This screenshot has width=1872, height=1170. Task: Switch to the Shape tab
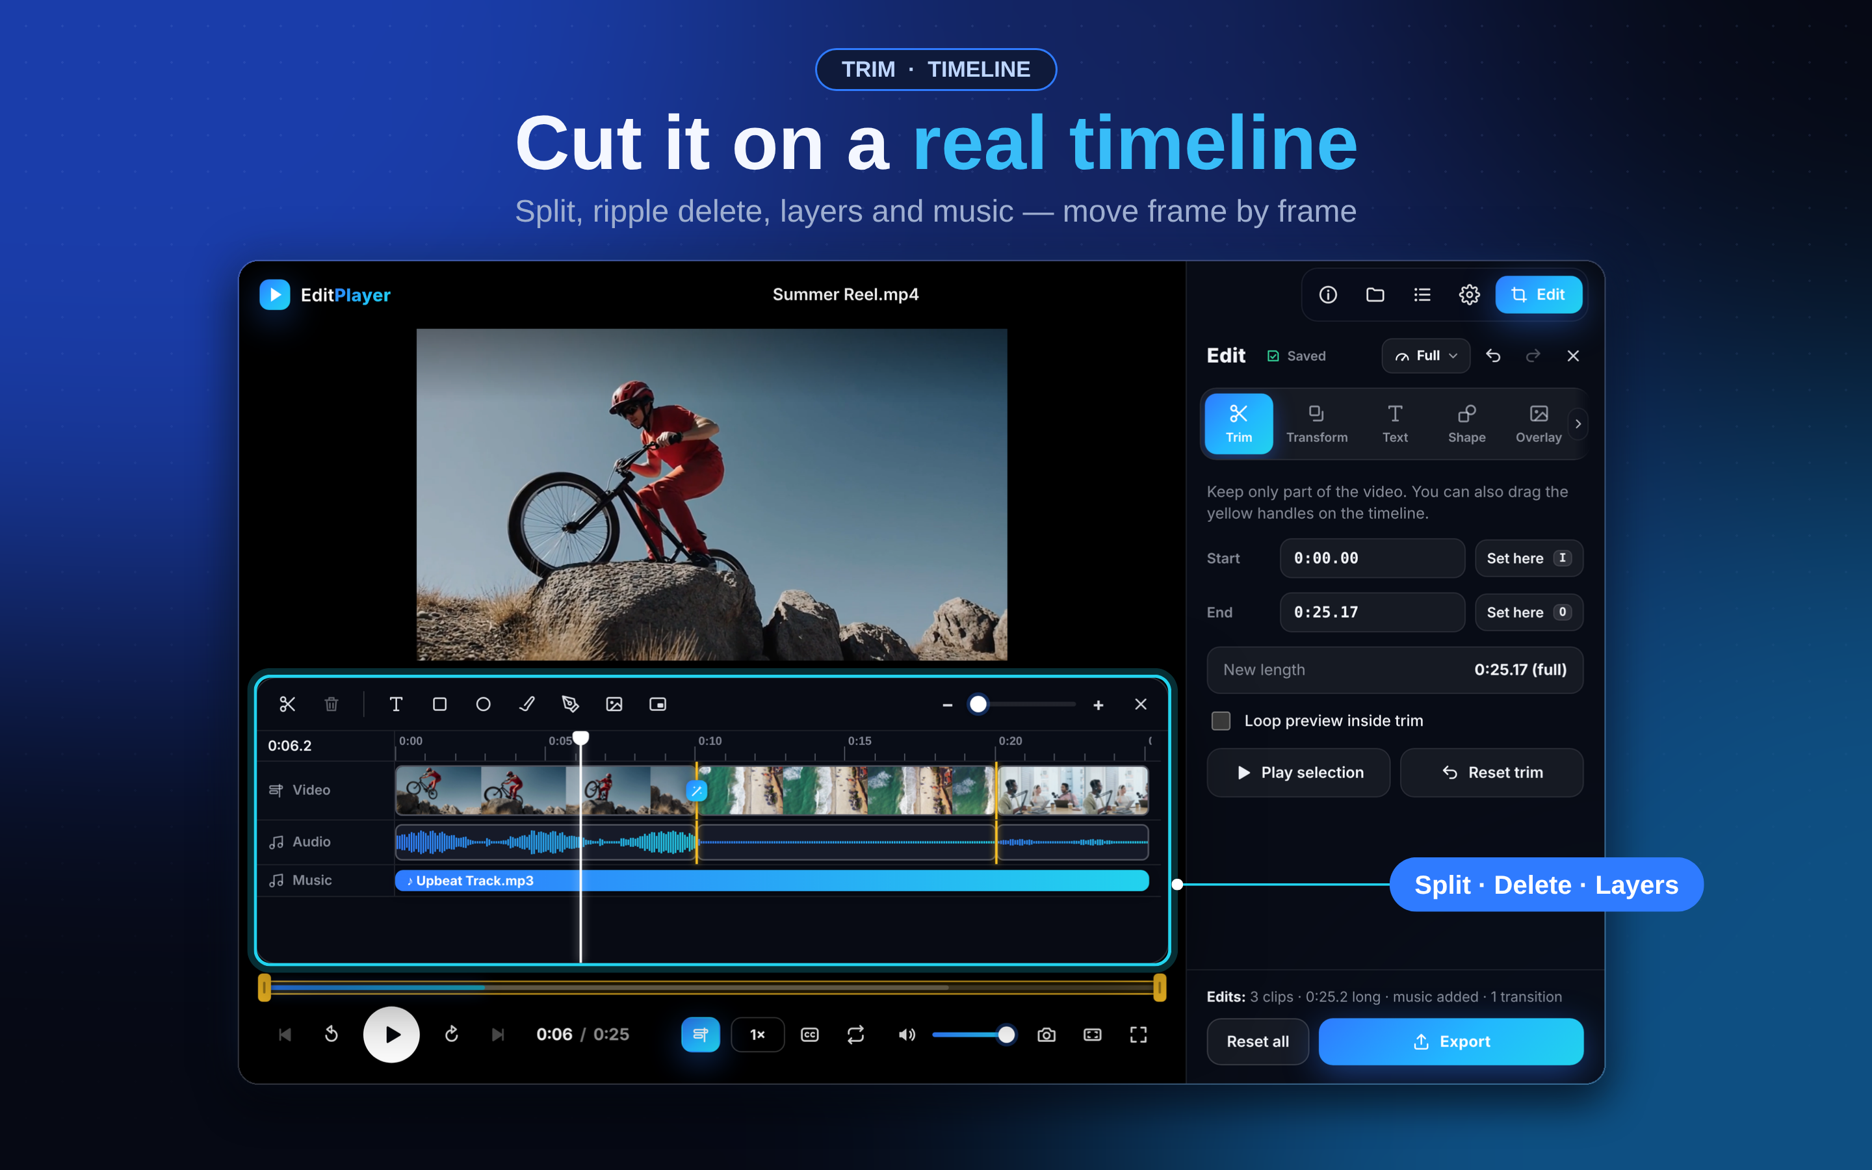(1466, 424)
